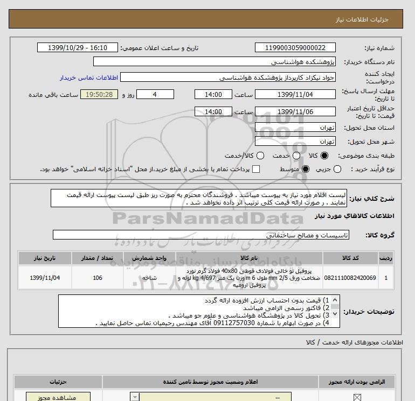This screenshot has width=415, height=401.
Task: Select the خدمت category radio button
Action: [x=296, y=156]
